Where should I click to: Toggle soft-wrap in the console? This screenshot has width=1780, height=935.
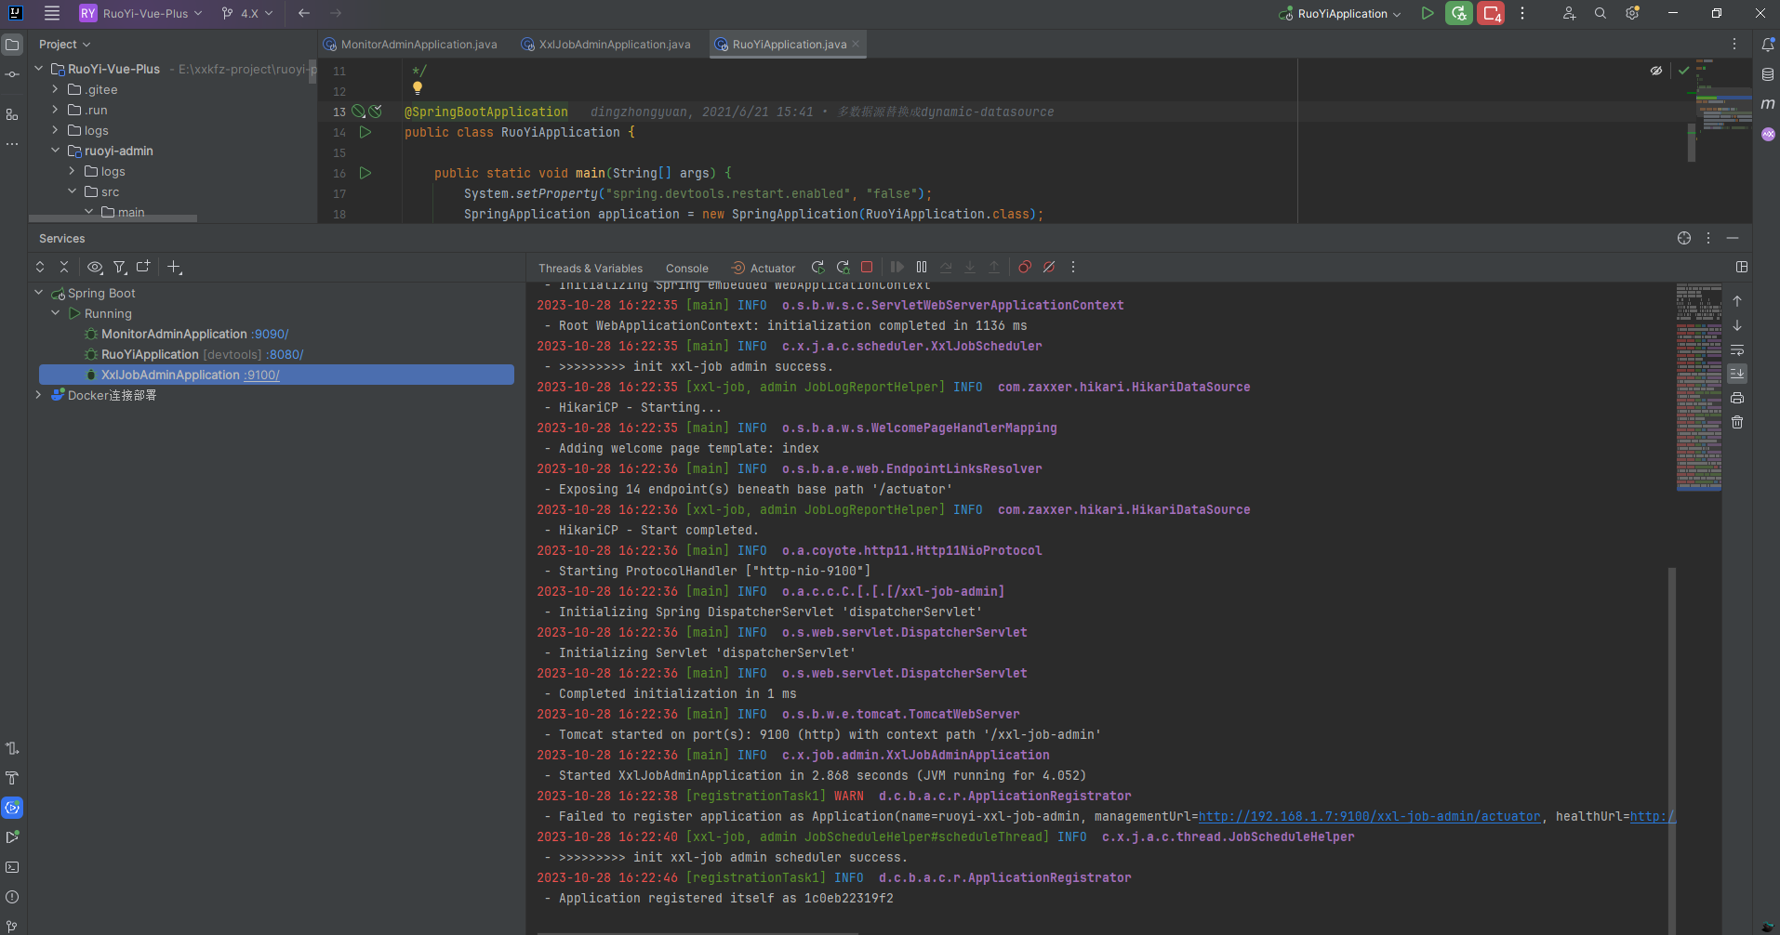tap(1737, 349)
